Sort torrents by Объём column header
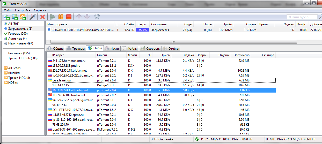Viewport: 322px width, 144px height. coord(128,24)
